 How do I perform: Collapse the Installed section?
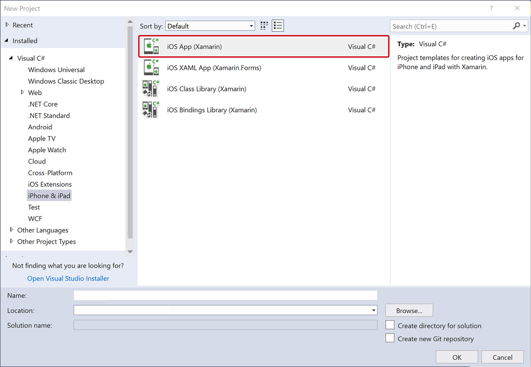pyautogui.click(x=7, y=40)
